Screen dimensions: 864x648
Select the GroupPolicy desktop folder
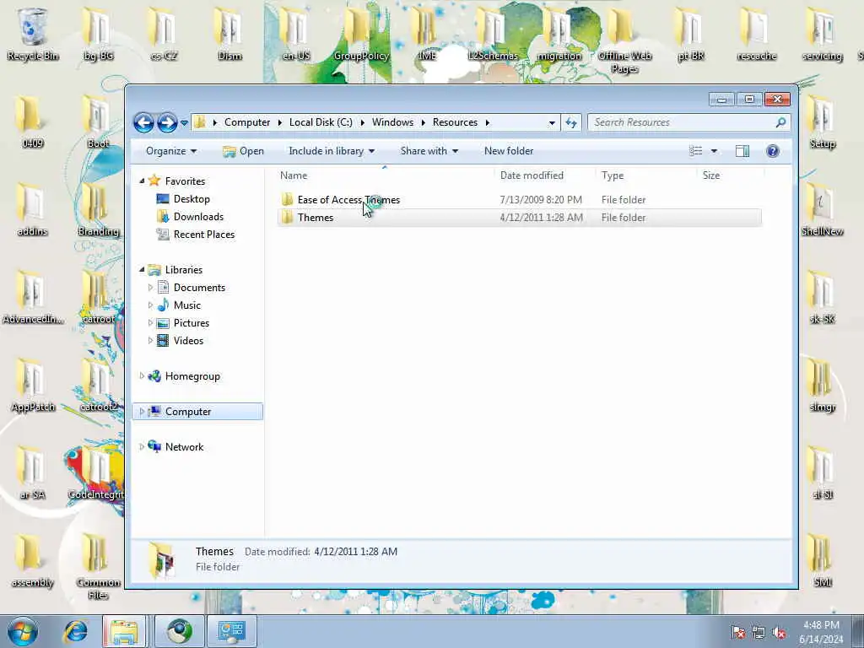(361, 34)
